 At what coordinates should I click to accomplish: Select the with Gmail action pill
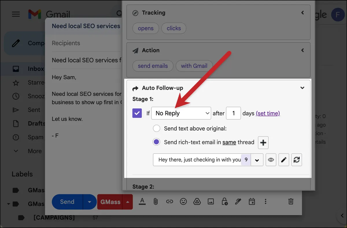coord(194,66)
